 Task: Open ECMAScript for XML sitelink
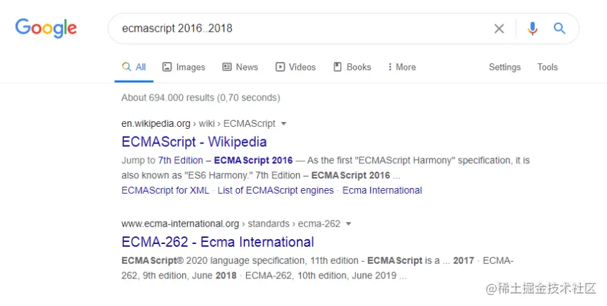[x=166, y=190]
